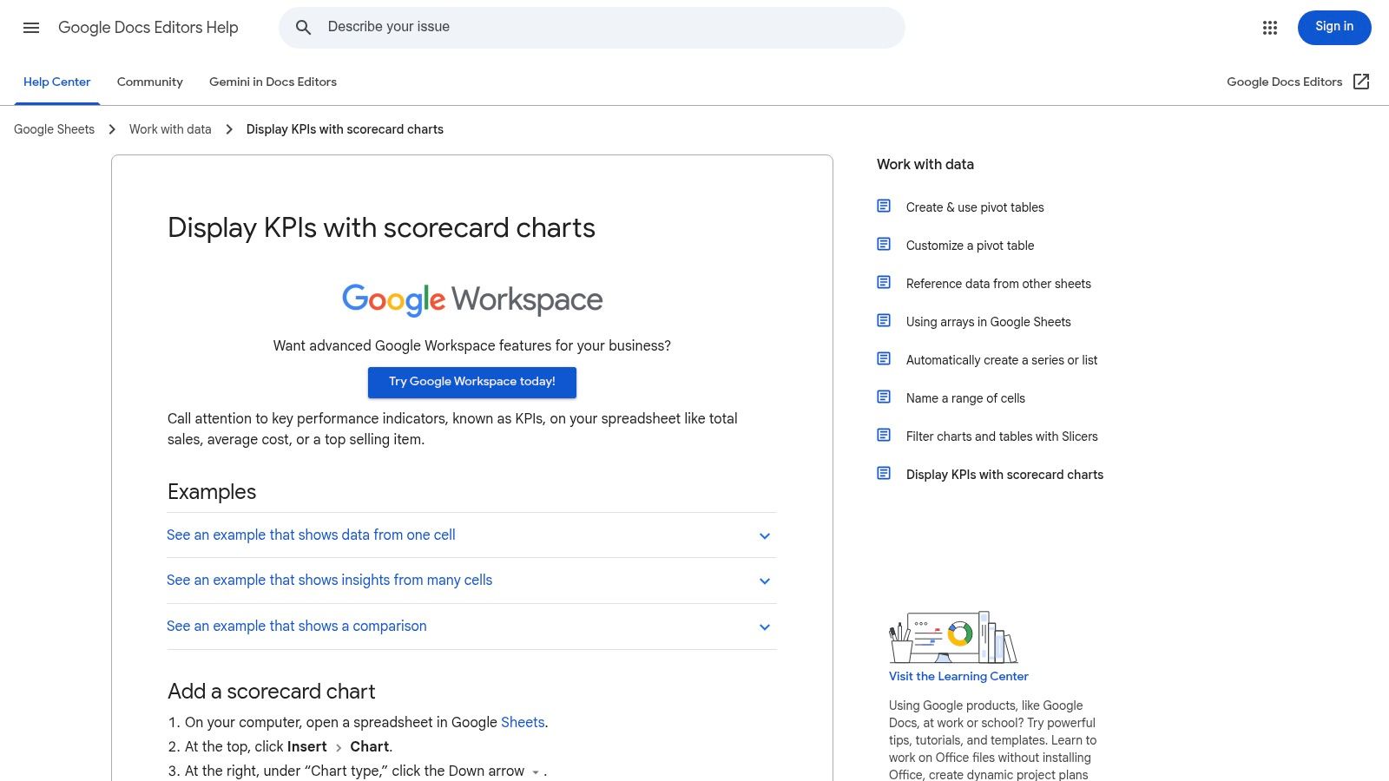Open the Google apps grid
This screenshot has width=1389, height=781.
(x=1270, y=28)
